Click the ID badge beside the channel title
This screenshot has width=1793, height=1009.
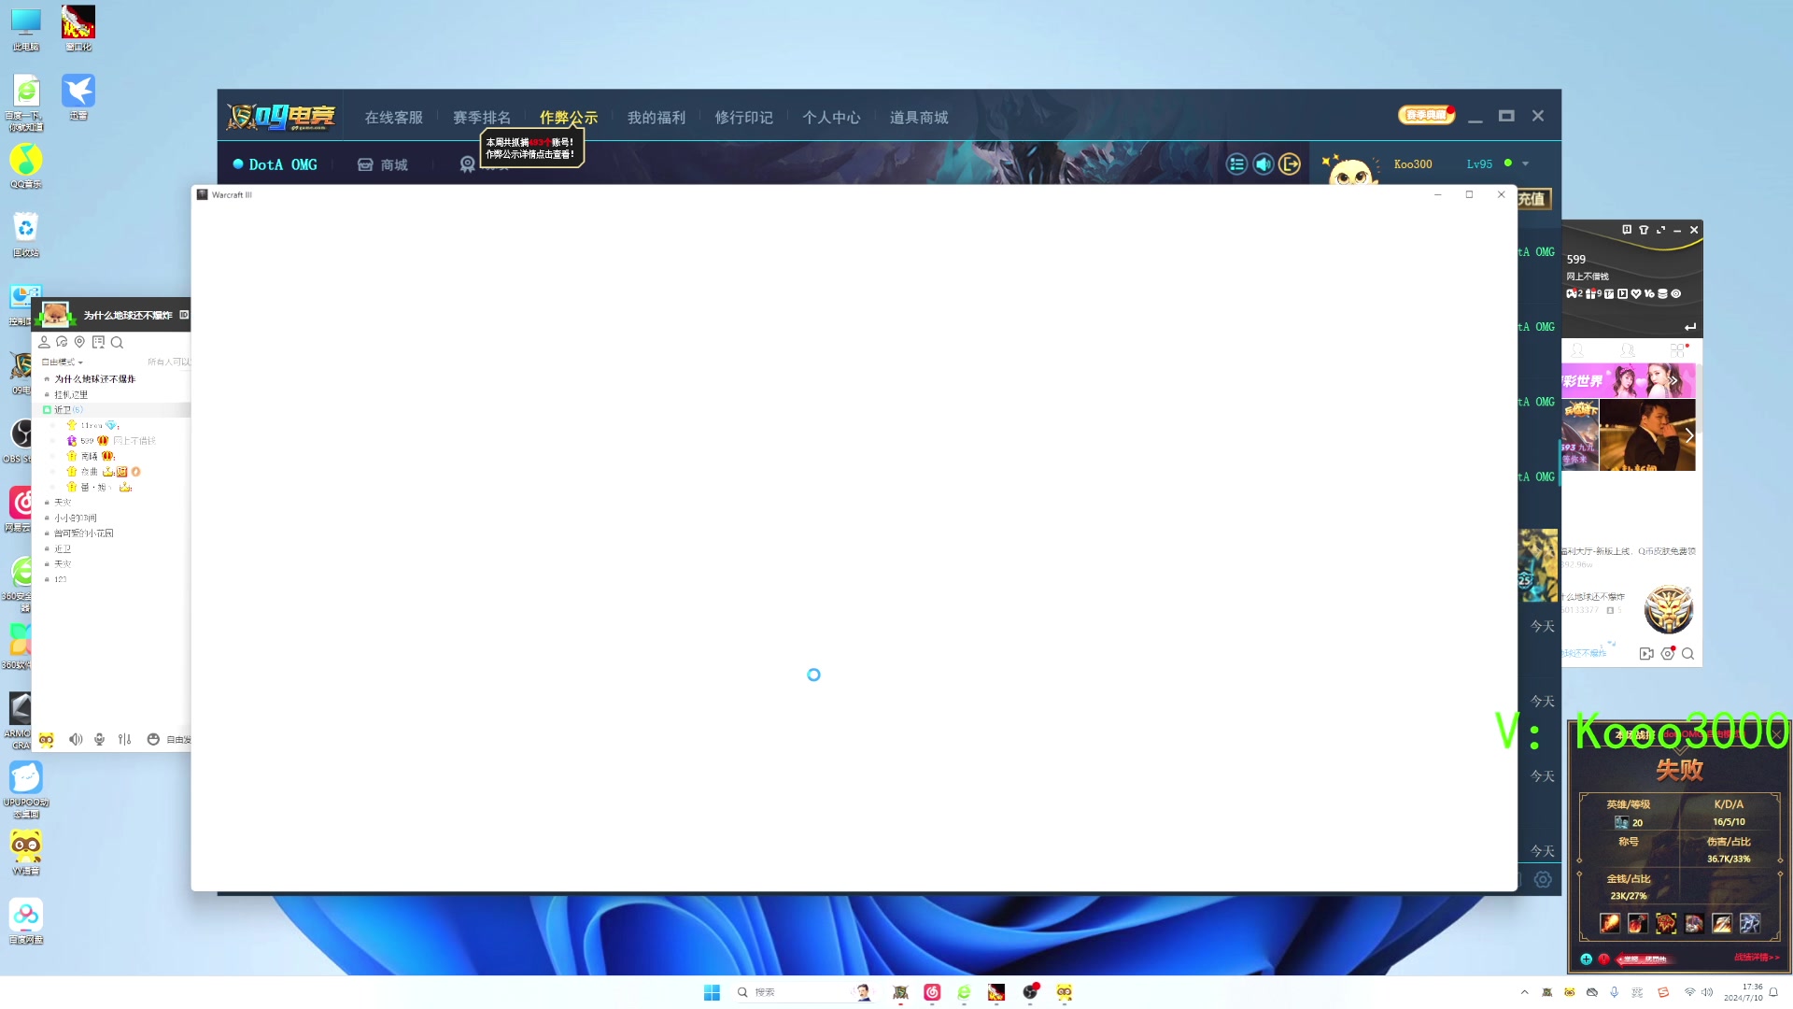[184, 315]
